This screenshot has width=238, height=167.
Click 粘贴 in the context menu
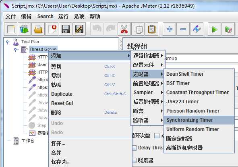[x=90, y=85]
